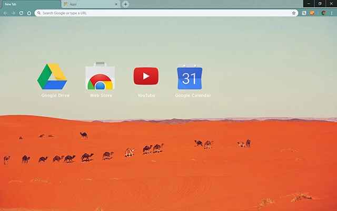The width and height of the screenshot is (337, 211).
Task: Click the search magnifier icon in the address bar
Action: click(x=38, y=13)
